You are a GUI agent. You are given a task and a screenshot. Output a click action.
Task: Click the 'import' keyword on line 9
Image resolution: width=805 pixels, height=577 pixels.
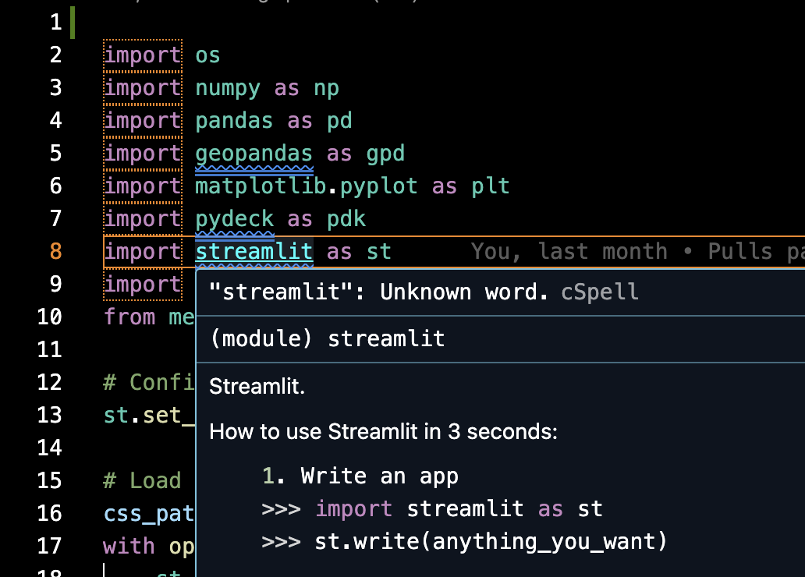click(143, 285)
